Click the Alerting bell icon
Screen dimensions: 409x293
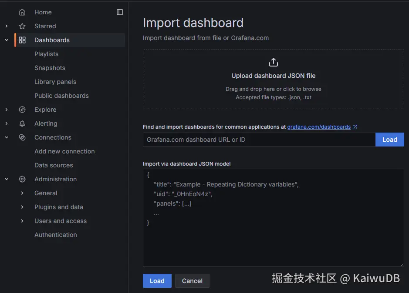22,123
